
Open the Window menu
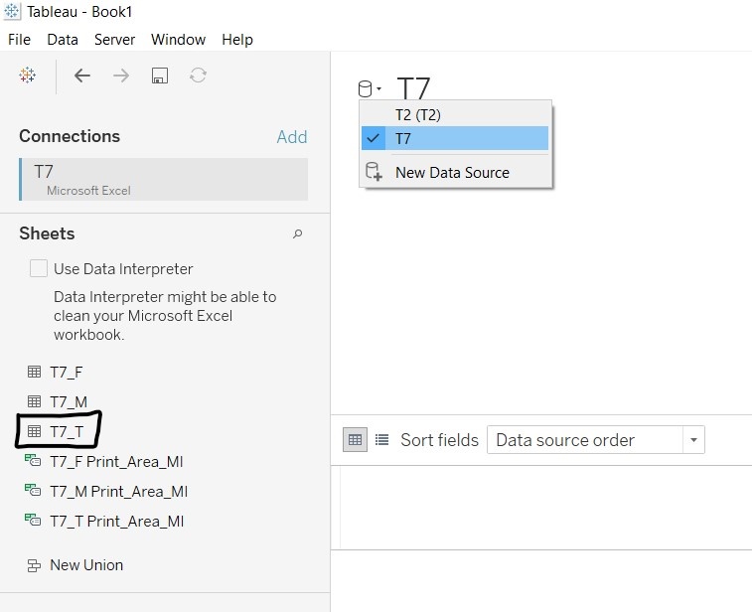click(x=179, y=40)
